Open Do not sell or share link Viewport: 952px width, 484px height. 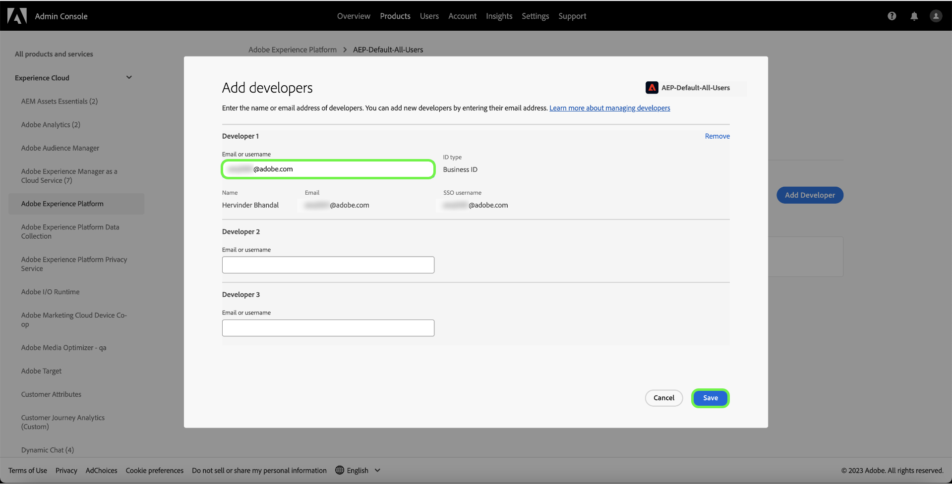(259, 471)
